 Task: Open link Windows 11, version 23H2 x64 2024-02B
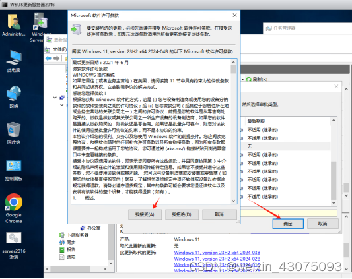217,259
